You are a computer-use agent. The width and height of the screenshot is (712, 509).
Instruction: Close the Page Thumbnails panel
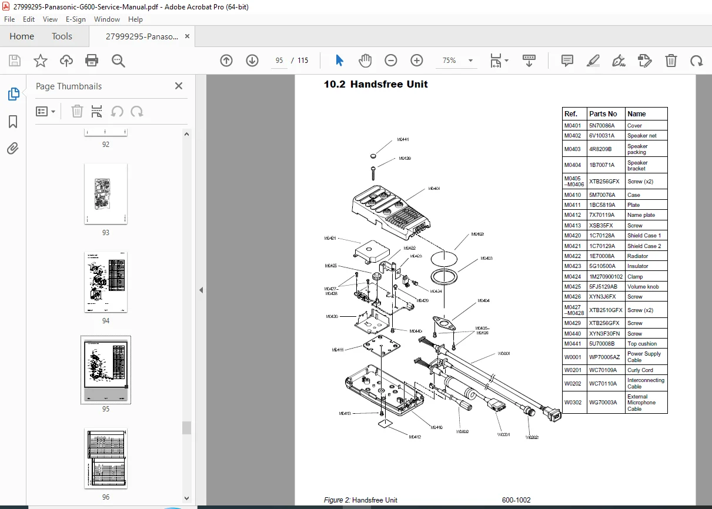(179, 86)
